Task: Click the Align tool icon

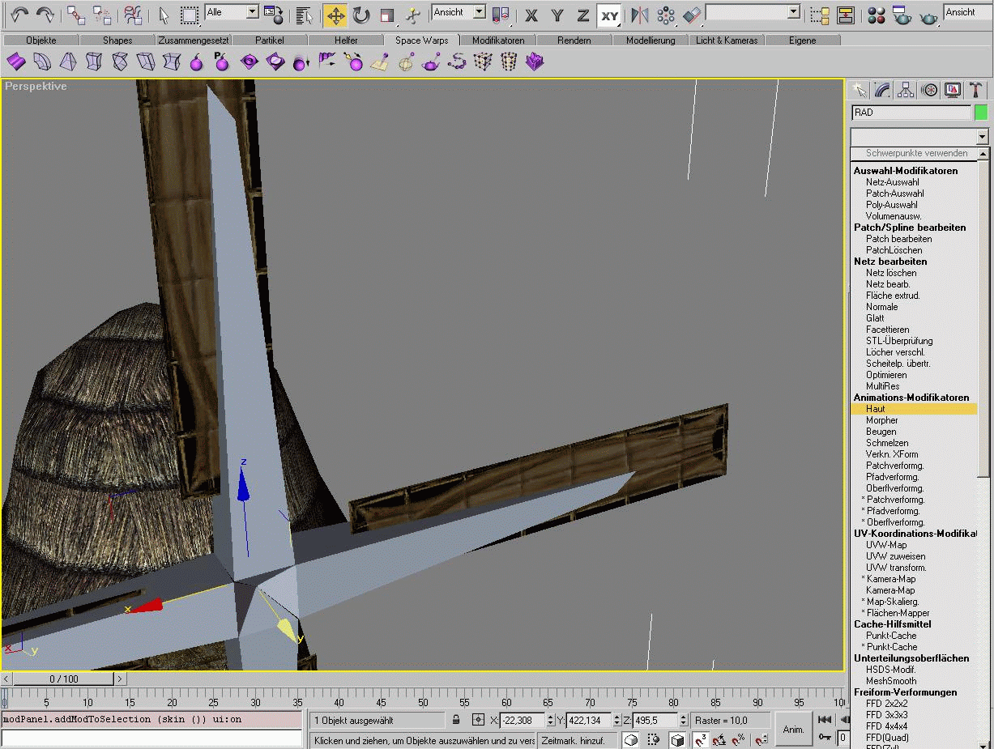Action: [692, 15]
